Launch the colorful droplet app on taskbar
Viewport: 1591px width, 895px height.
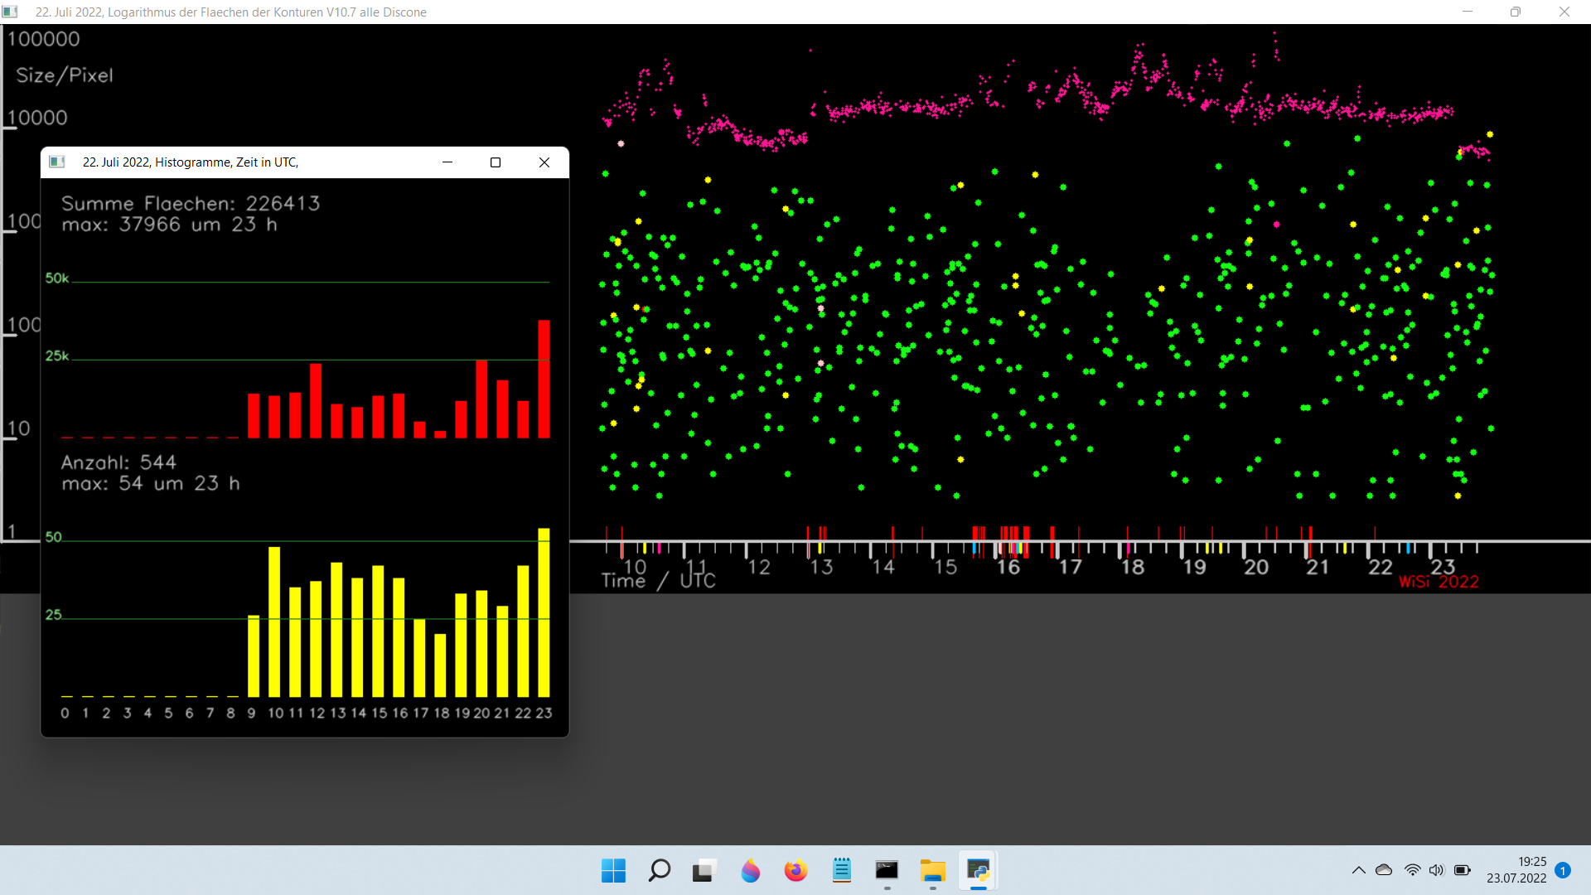[x=750, y=871]
